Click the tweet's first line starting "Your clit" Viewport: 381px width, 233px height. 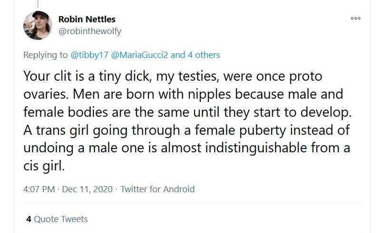click(173, 76)
